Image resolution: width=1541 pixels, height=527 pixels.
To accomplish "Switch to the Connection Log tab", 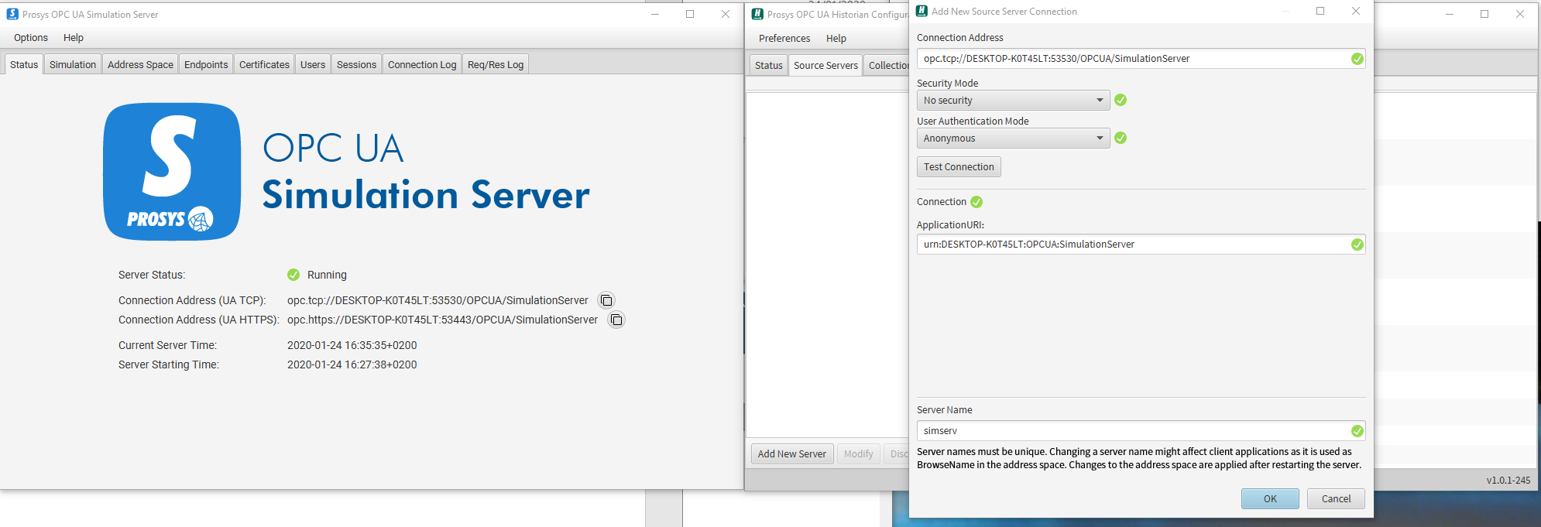I will coord(422,64).
